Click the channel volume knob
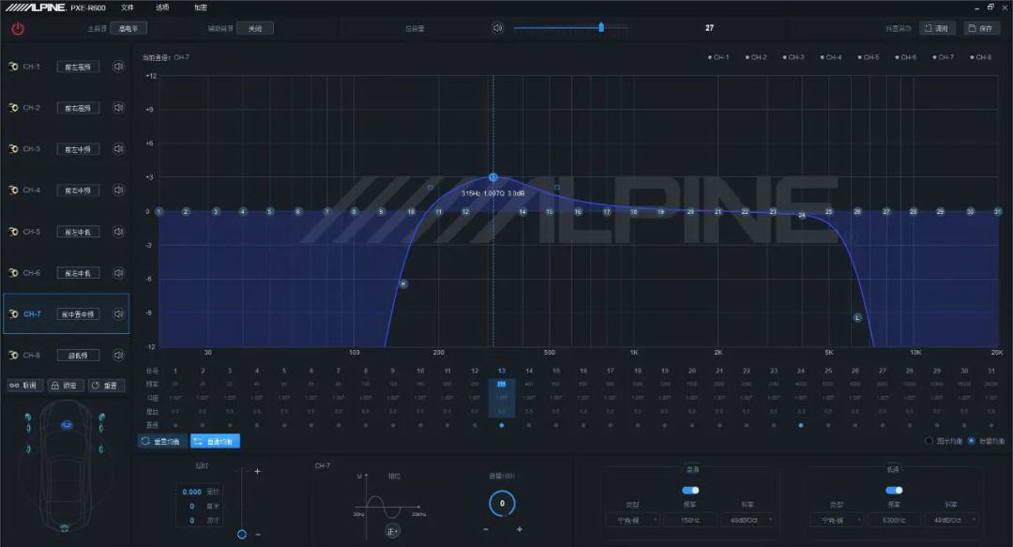The height and width of the screenshot is (547, 1013). click(x=502, y=503)
